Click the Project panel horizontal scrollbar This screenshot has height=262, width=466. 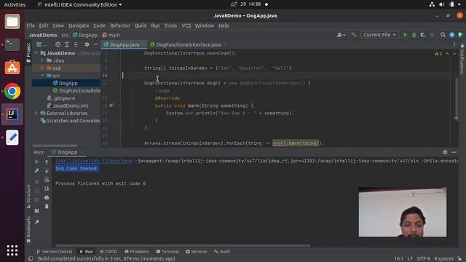coord(55,146)
